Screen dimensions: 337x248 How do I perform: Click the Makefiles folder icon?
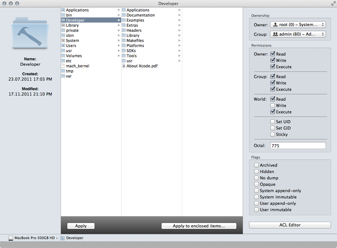[124, 40]
